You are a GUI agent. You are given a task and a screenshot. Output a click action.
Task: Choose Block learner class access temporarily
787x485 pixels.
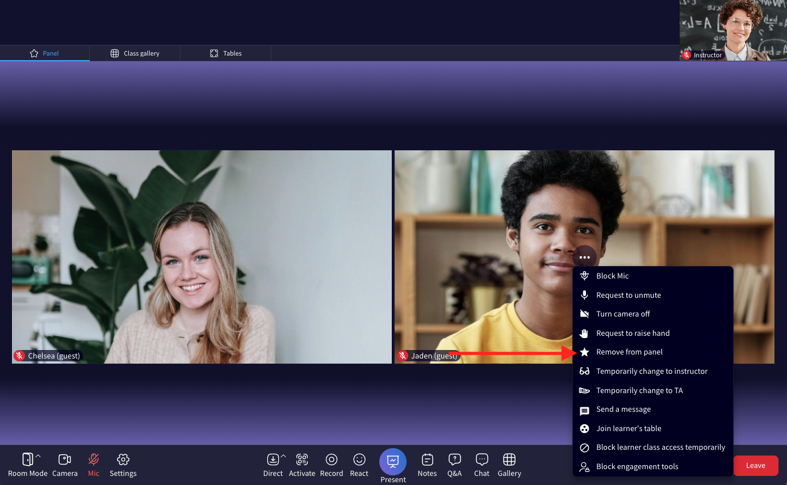[x=653, y=448]
